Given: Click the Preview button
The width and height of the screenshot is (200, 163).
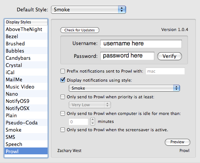Looking at the screenshot, I should point(177,142).
